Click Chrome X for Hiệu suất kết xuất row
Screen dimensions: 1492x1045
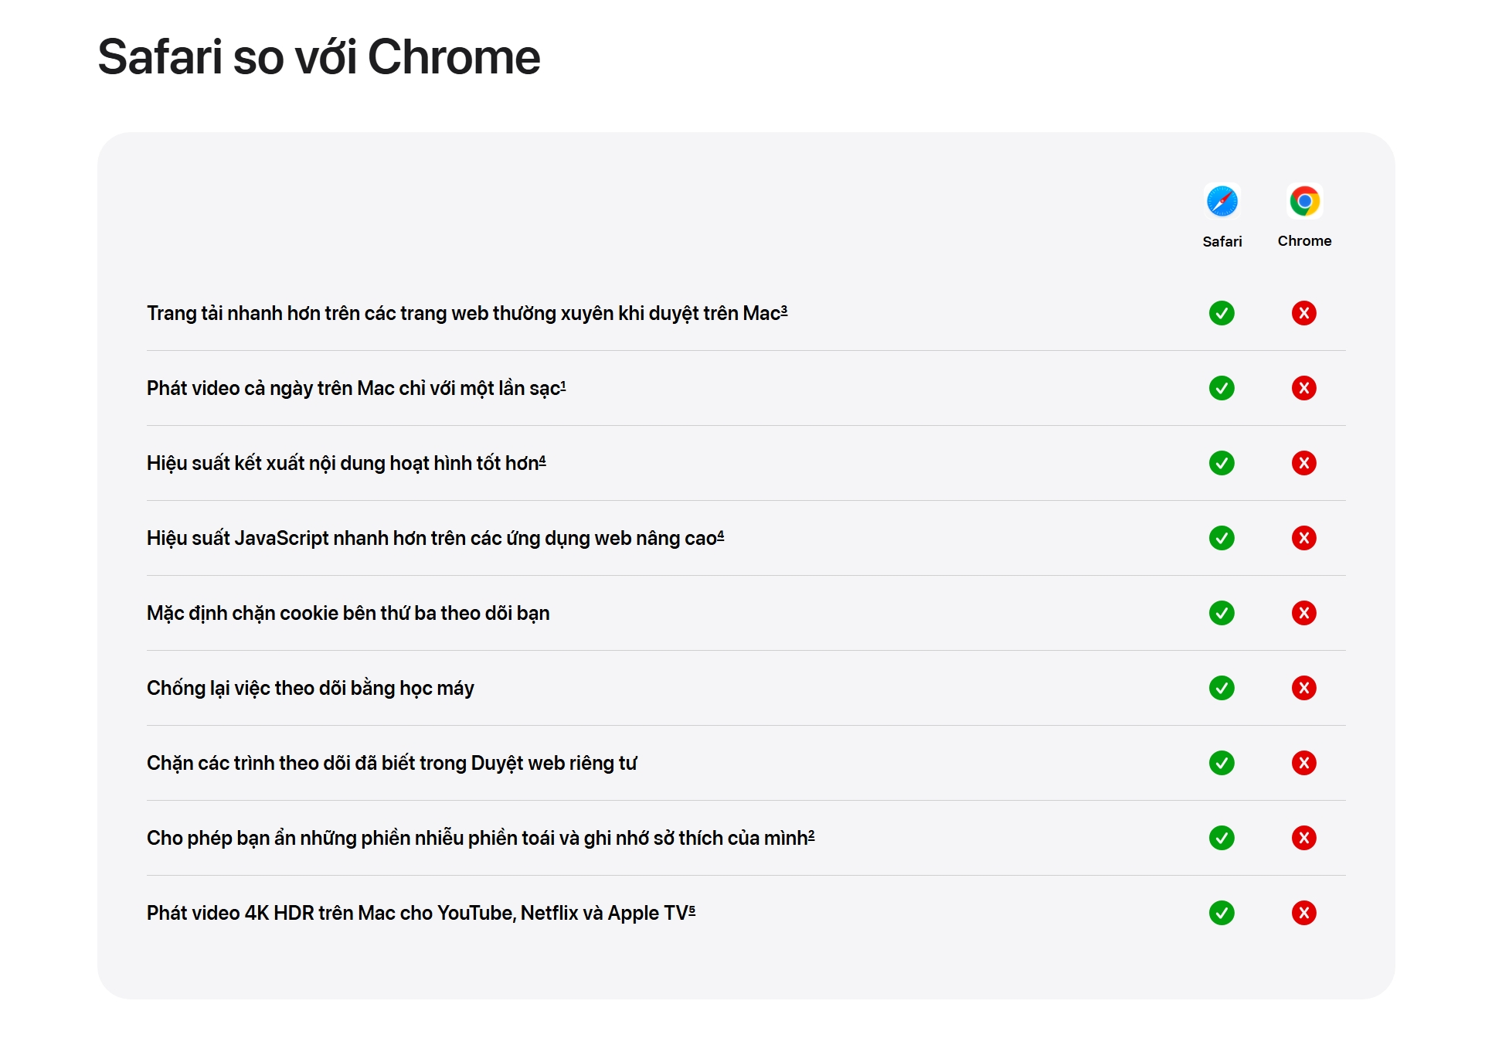(x=1304, y=463)
